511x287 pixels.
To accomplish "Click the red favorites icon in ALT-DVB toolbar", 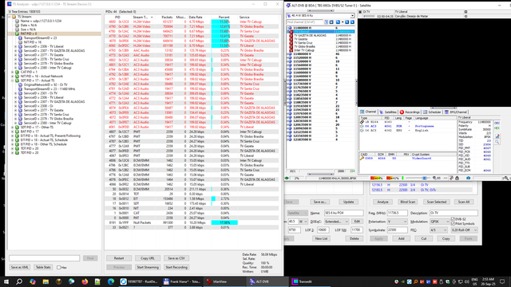I will click(x=331, y=22).
